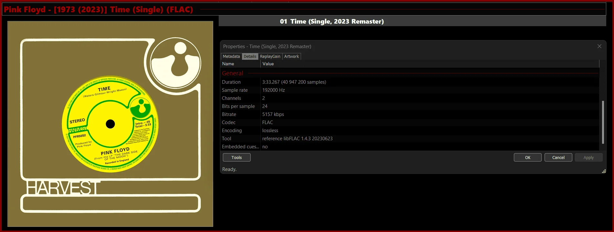Click the Pink Floyd Time album artwork
This screenshot has width=614, height=232.
pos(110,124)
